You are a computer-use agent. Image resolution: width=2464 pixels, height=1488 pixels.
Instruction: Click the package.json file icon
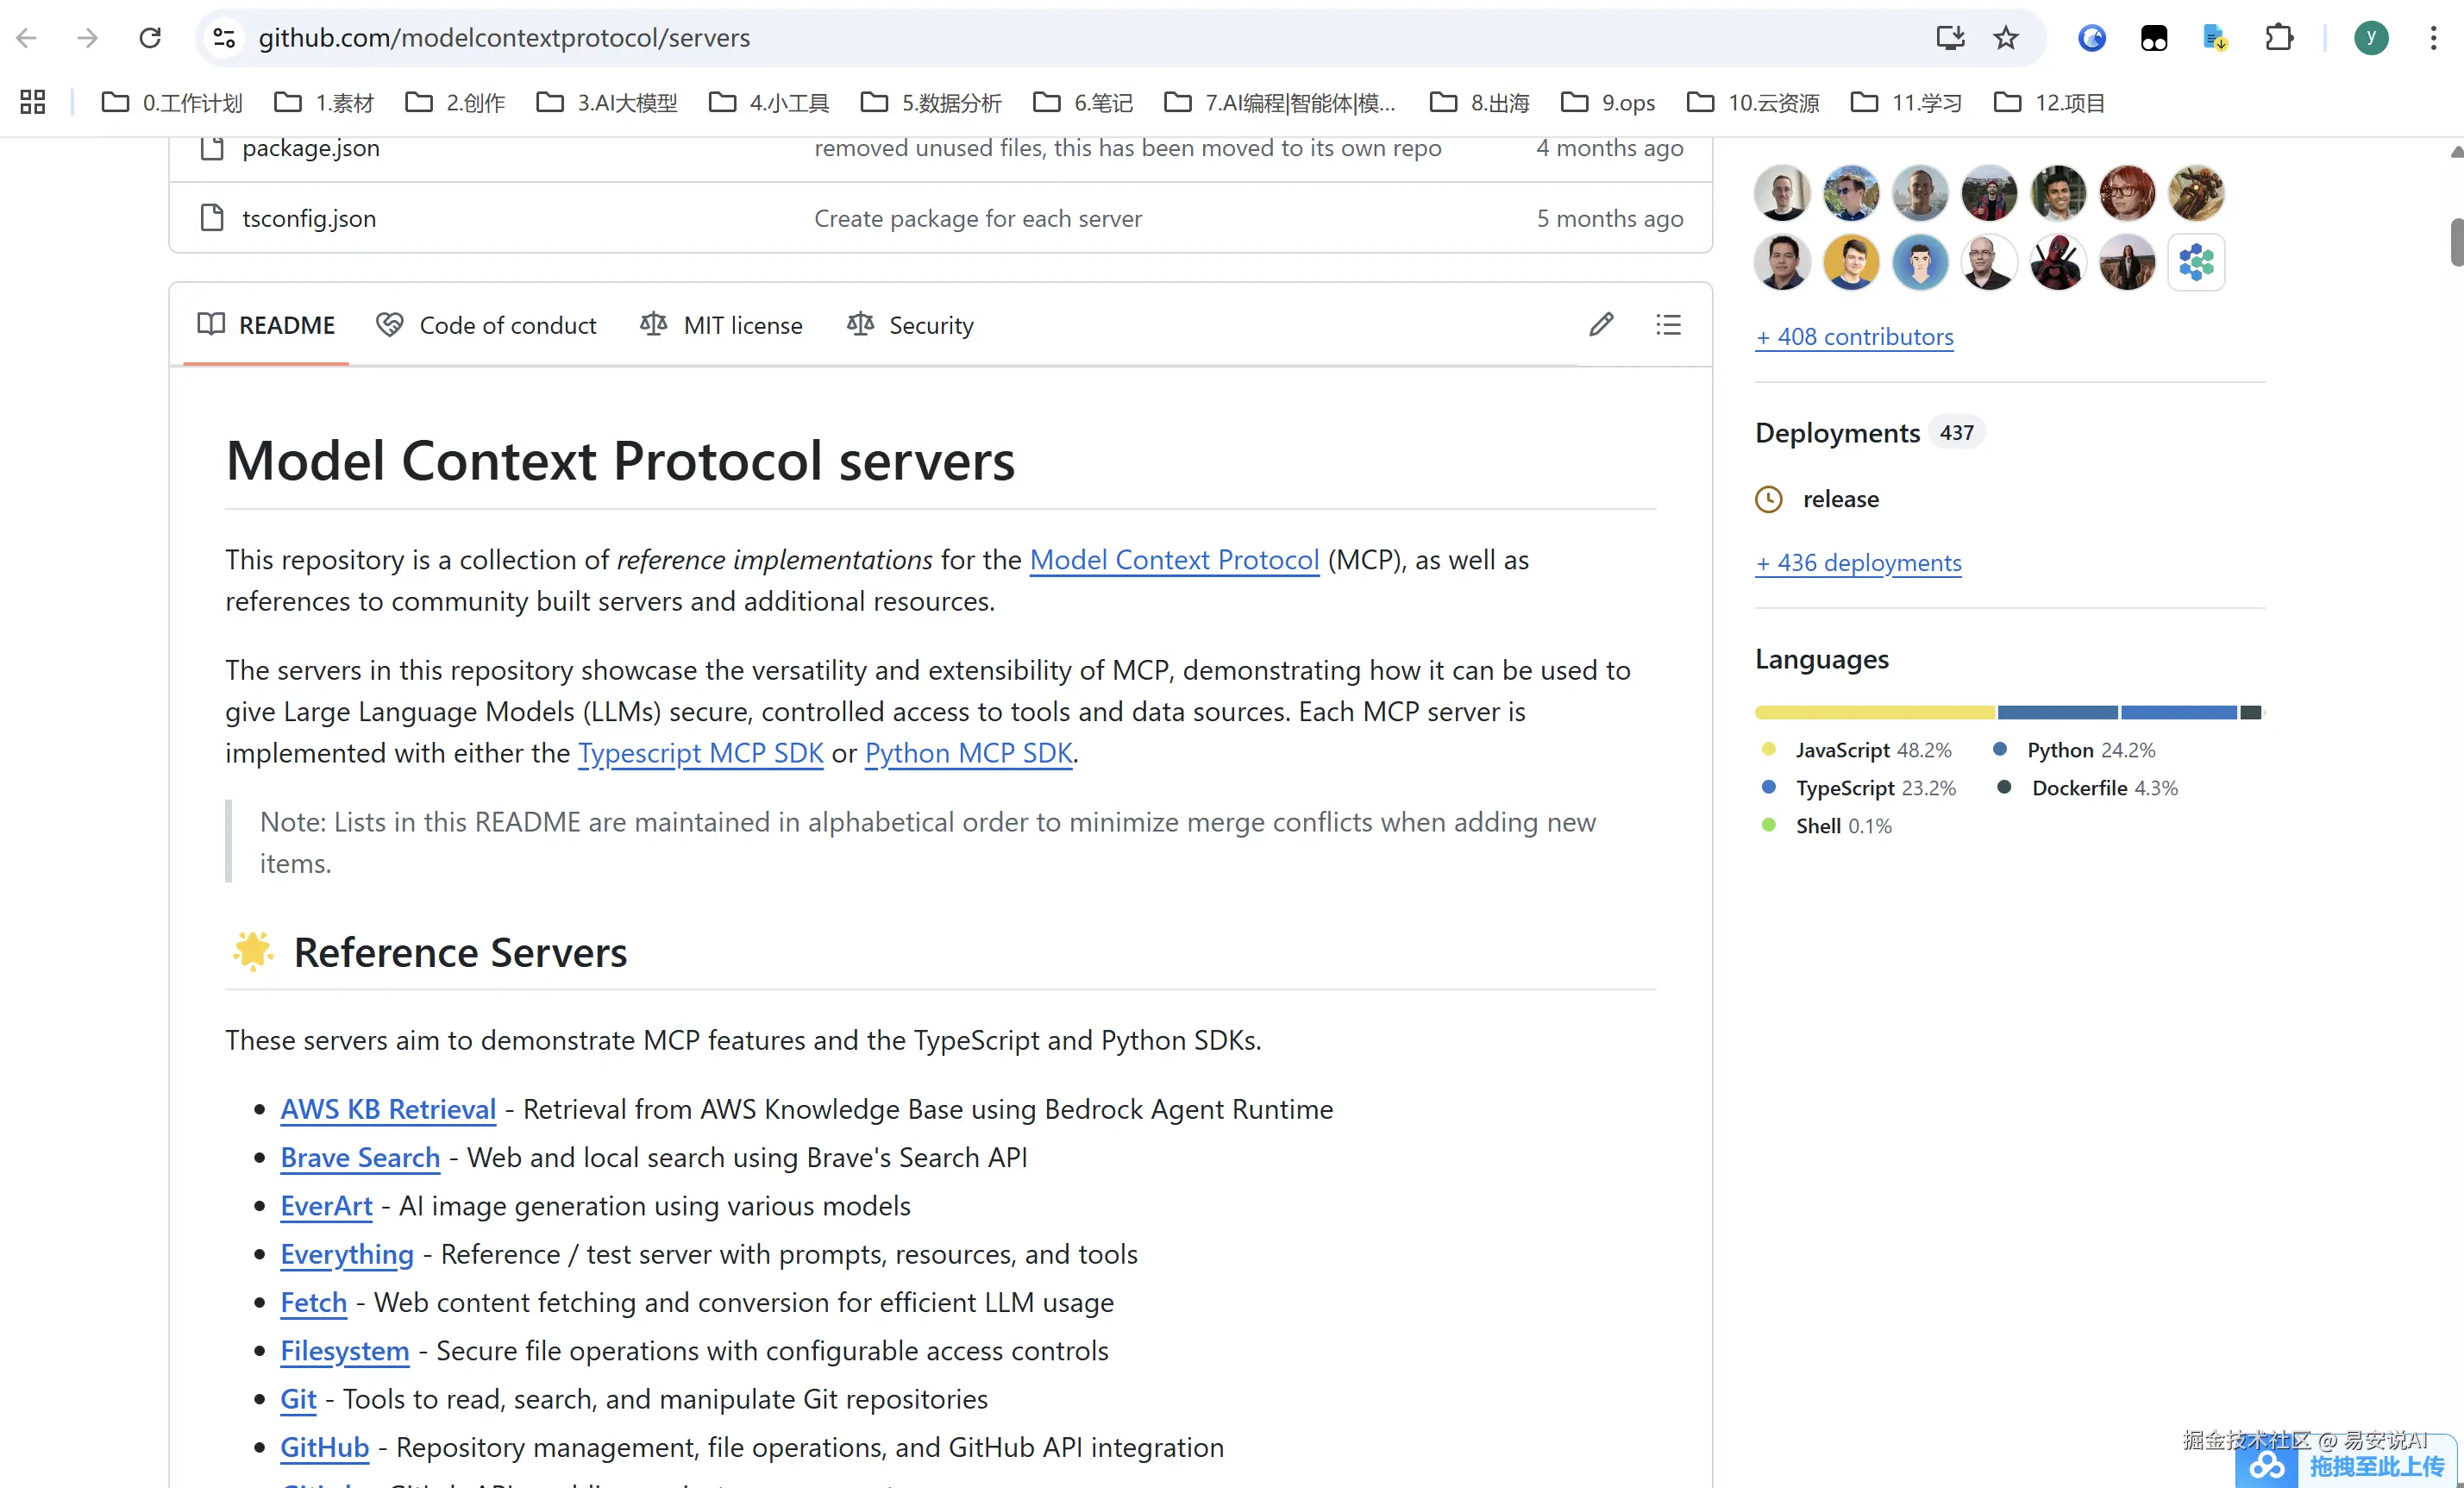212,148
